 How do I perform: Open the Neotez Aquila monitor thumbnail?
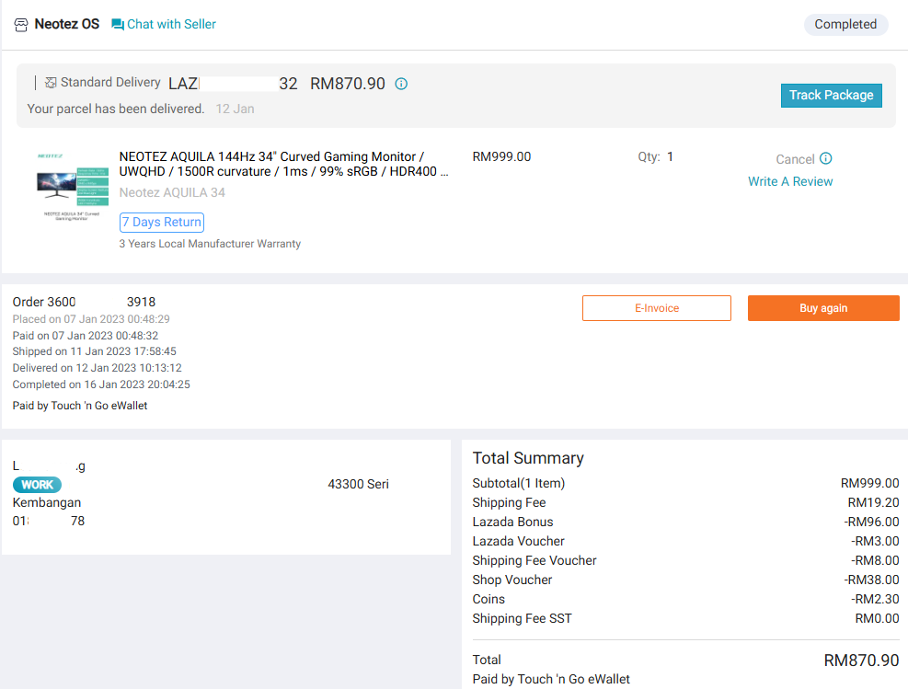71,187
